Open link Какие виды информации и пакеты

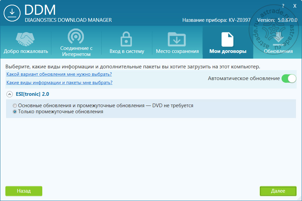point(59,82)
